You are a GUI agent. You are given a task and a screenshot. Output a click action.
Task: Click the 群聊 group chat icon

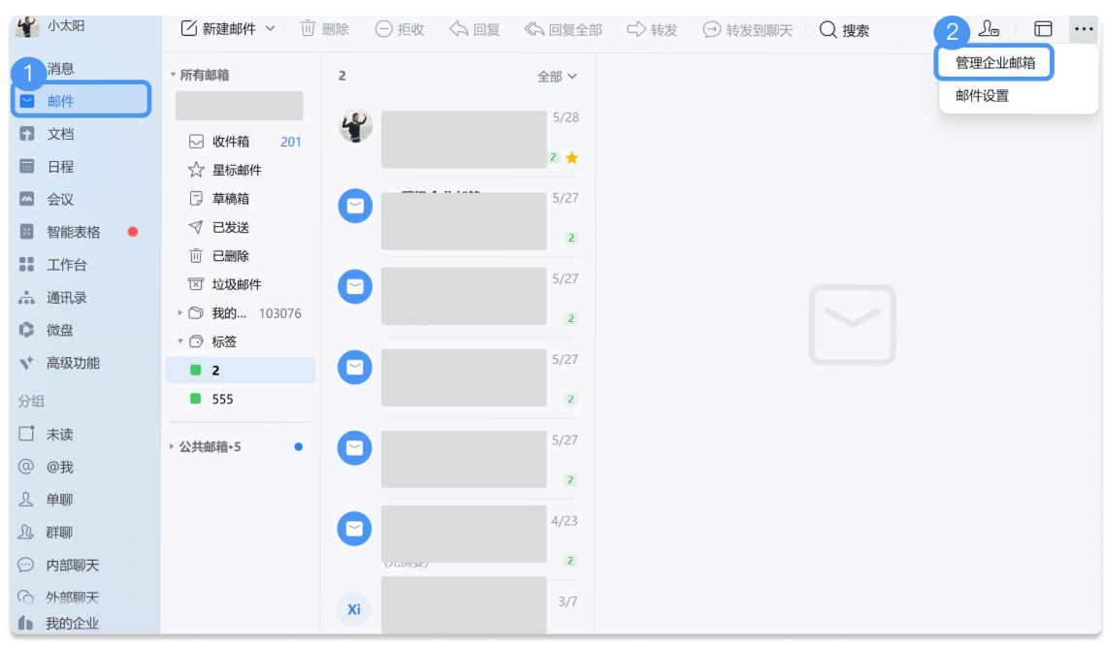(x=26, y=532)
